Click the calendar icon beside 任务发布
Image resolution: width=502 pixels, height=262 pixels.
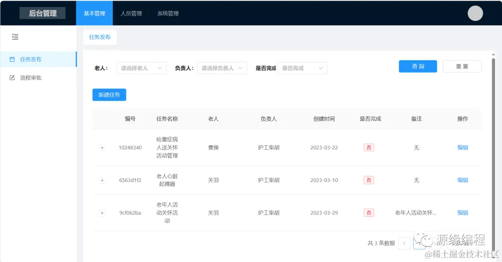coord(12,59)
